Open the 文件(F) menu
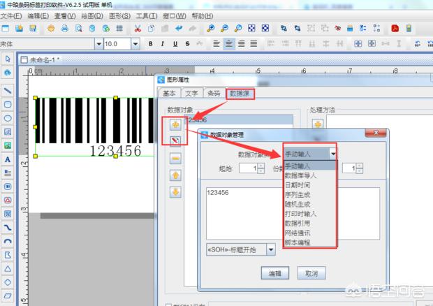Screen dimensions: 433x306 pos(11,16)
